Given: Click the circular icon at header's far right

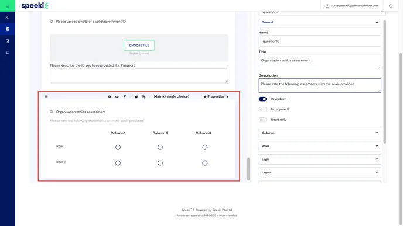Looking at the screenshot, I should 391,6.
